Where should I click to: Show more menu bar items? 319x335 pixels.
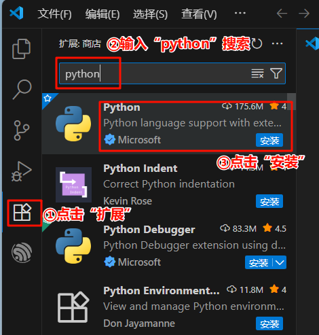click(x=240, y=13)
